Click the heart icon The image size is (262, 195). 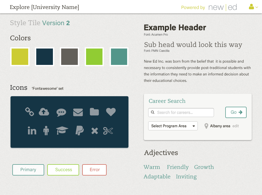(111, 112)
